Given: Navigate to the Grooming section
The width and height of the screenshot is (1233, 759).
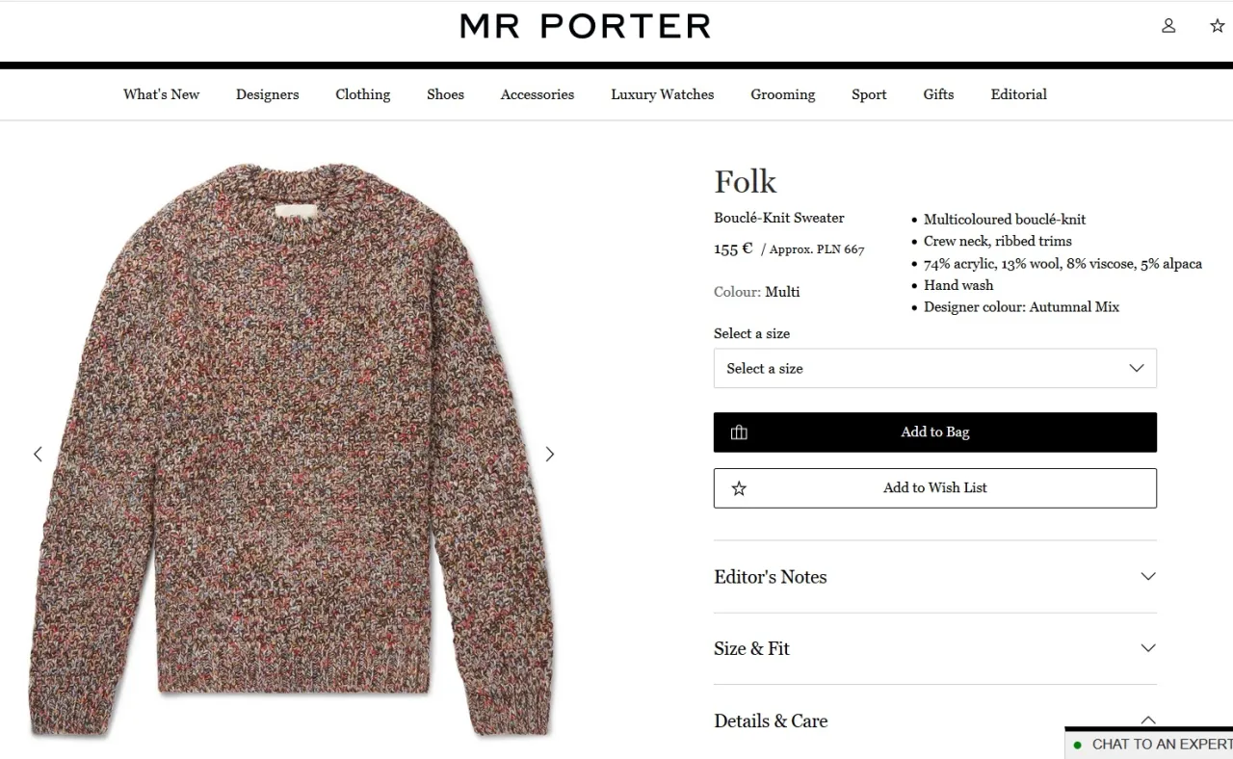Looking at the screenshot, I should point(782,94).
